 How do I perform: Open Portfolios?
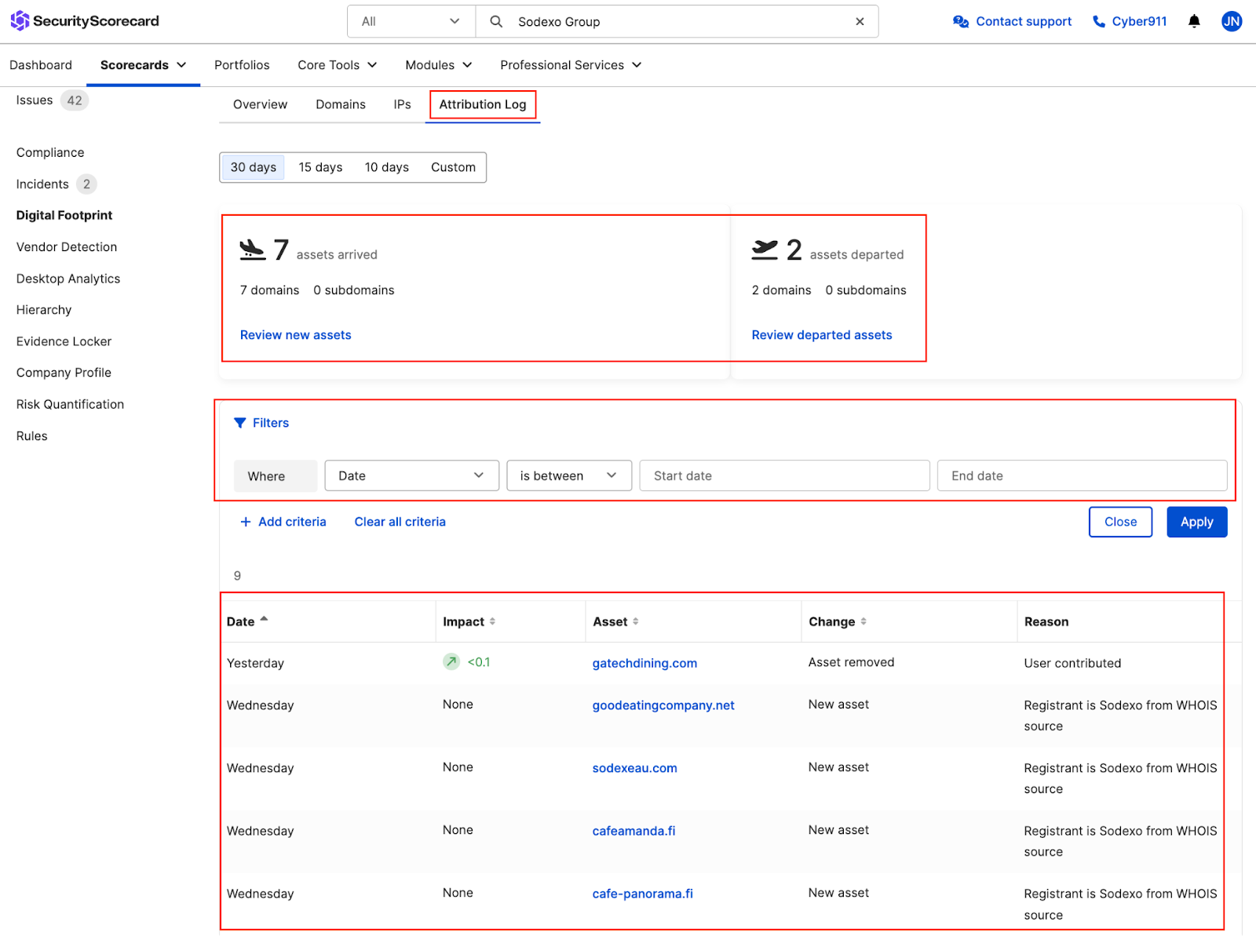242,65
